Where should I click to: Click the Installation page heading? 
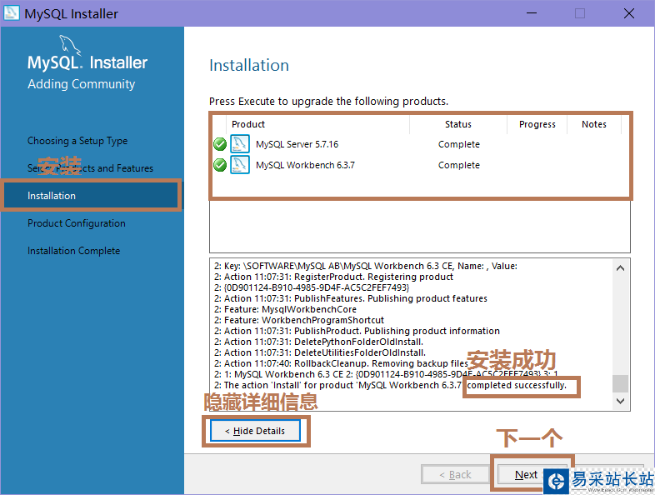click(x=249, y=65)
